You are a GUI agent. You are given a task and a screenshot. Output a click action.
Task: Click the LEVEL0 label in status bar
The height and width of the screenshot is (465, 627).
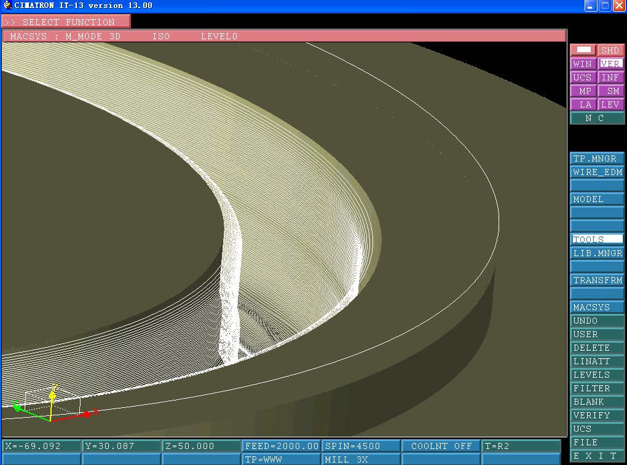(x=219, y=36)
